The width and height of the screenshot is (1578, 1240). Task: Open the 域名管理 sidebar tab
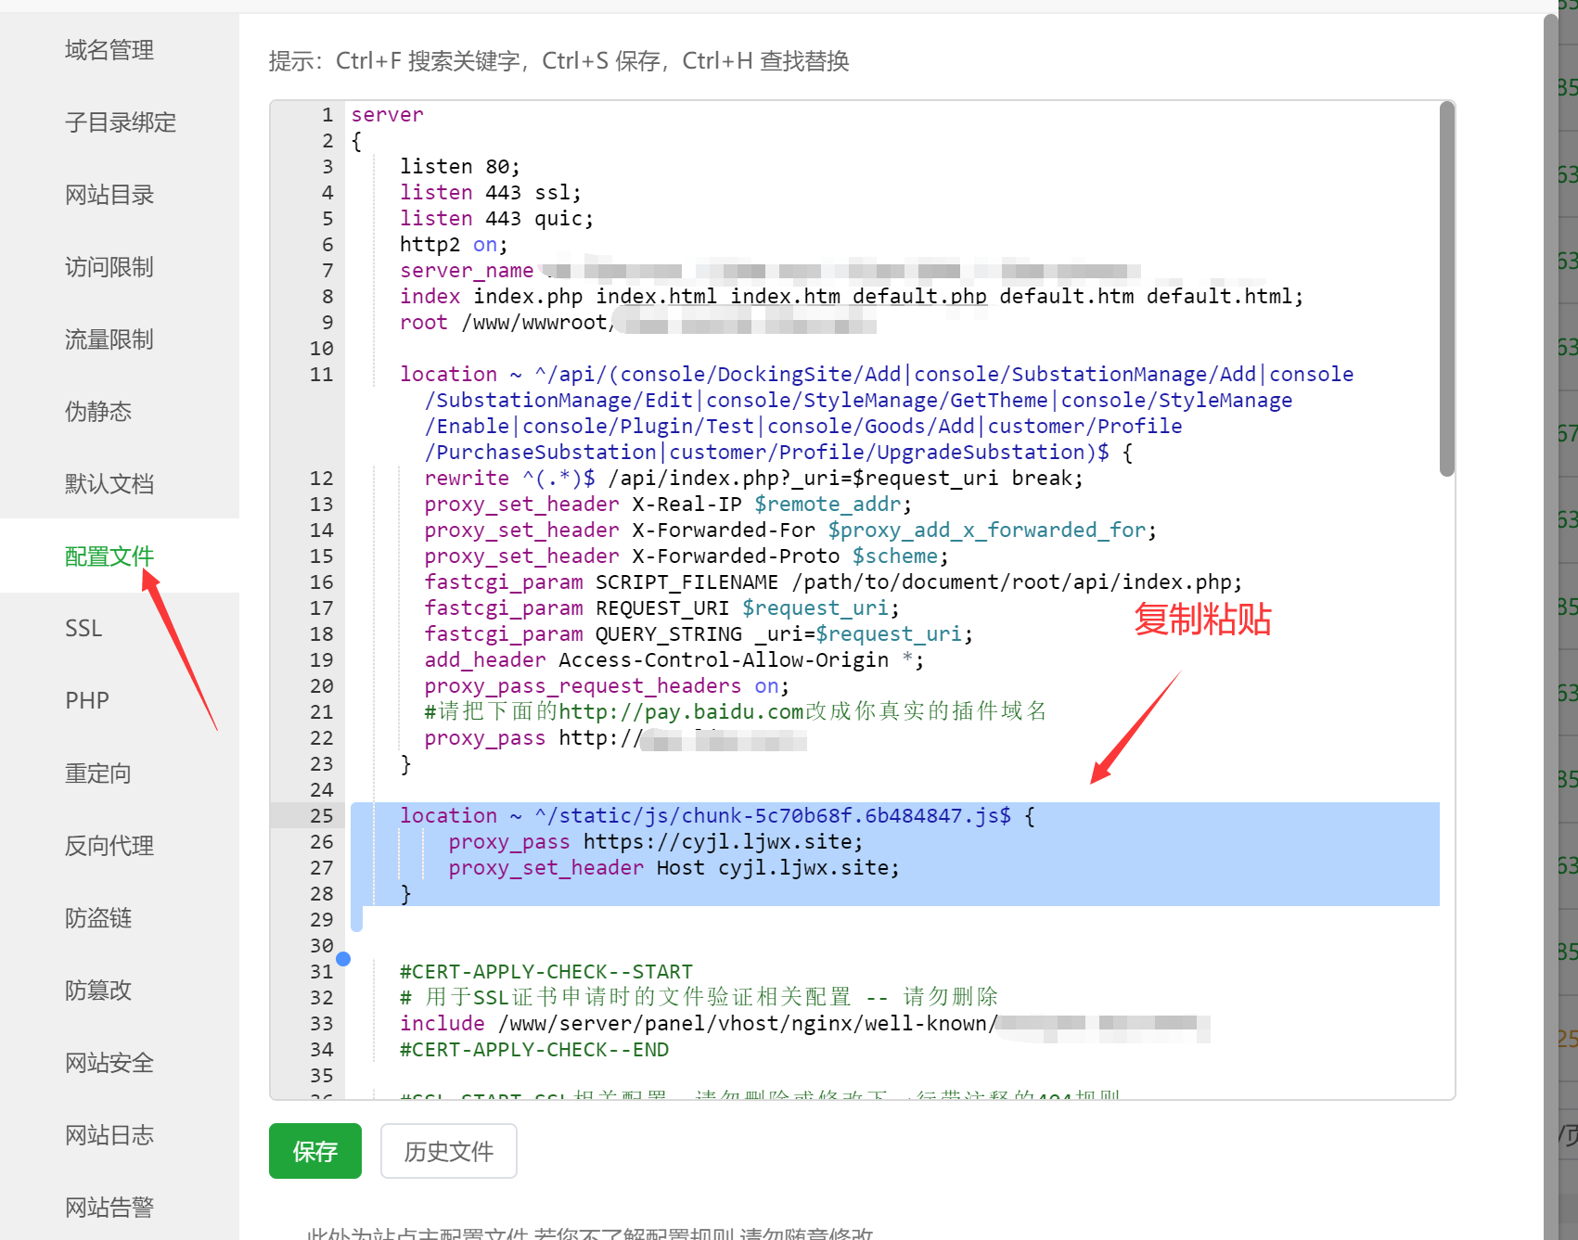click(109, 50)
